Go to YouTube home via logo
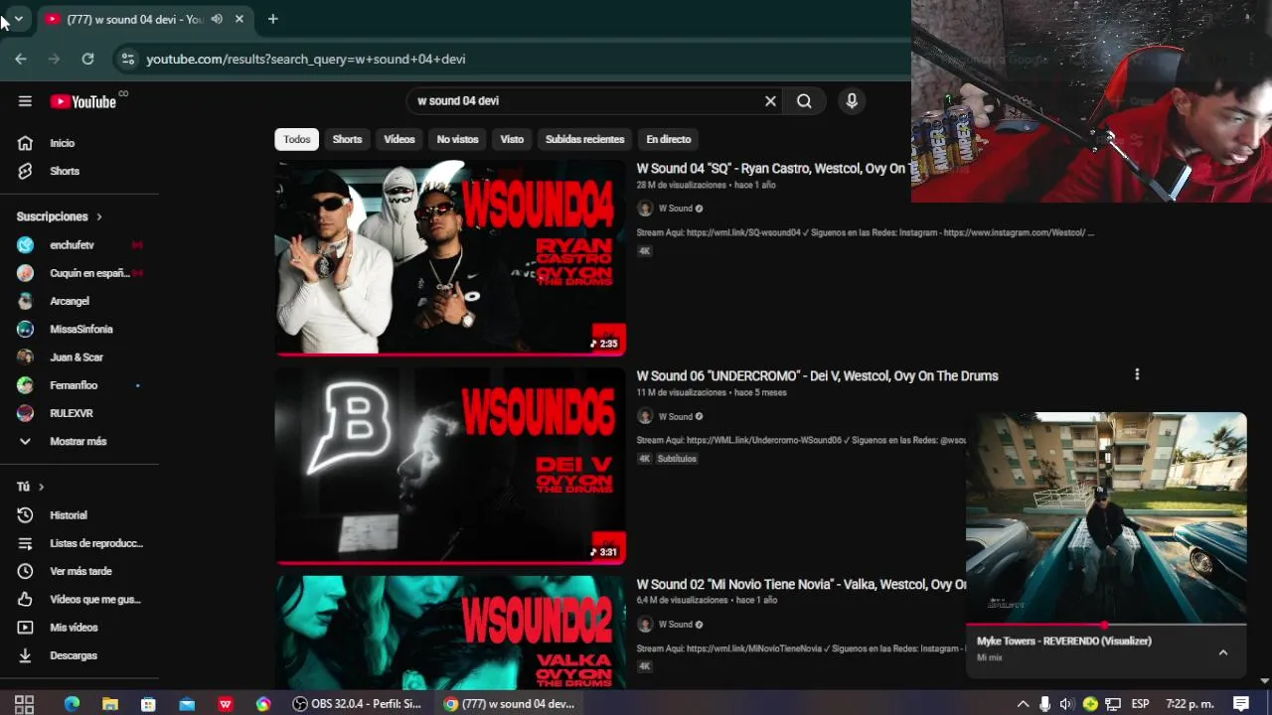This screenshot has width=1272, height=715. click(x=83, y=101)
